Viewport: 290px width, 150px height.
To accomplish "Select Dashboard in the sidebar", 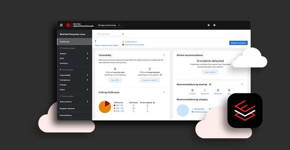I will [75, 42].
